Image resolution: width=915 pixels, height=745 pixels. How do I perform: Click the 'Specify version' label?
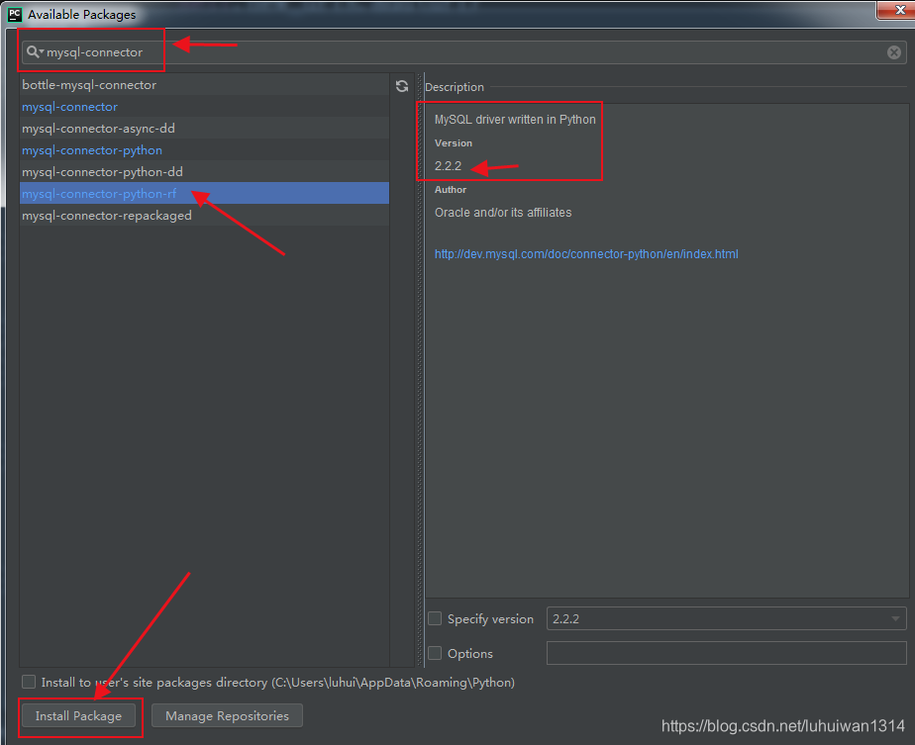(490, 619)
